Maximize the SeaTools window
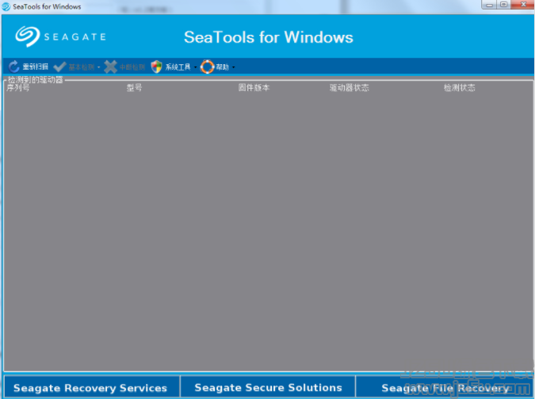The height and width of the screenshot is (399, 535). point(503,5)
